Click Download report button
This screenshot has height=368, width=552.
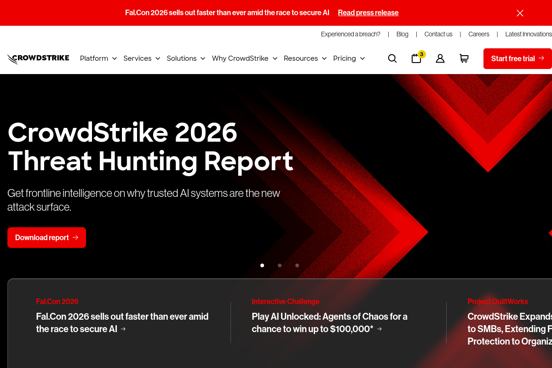(x=46, y=237)
